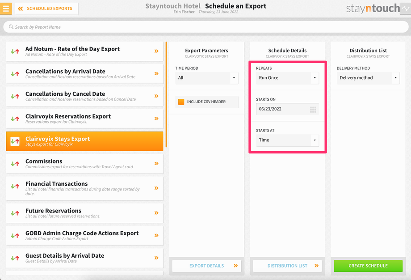Viewport: 411px width, 280px height.
Task: Open chevron for Guest Details by Arrival Date
Action: [x=156, y=258]
